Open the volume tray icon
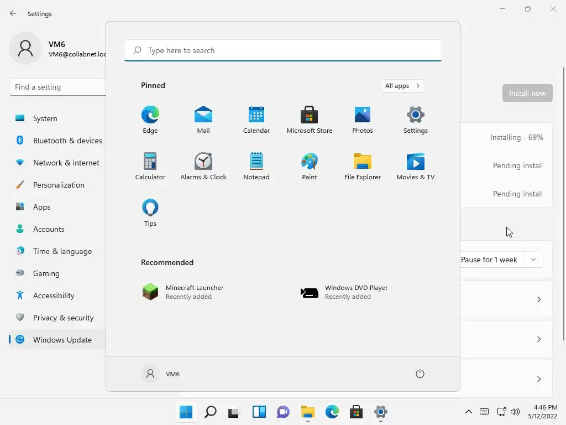The height and width of the screenshot is (425, 566). 515,412
